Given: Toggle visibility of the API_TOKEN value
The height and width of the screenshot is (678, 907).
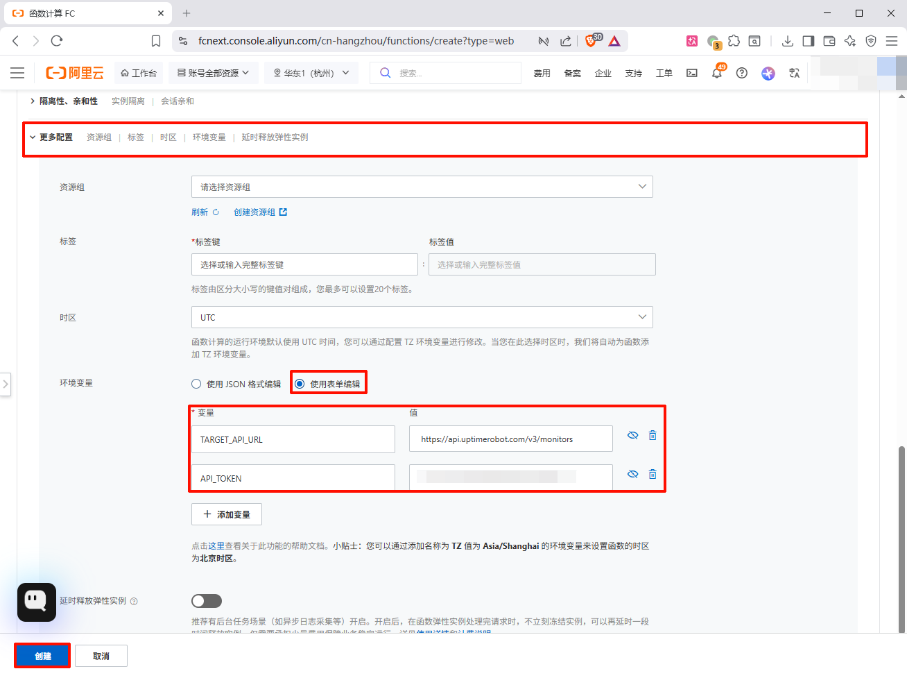Looking at the screenshot, I should pyautogui.click(x=632, y=474).
